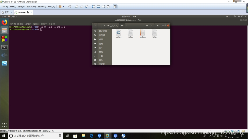The height and width of the screenshot is (139, 248).
Task: Open VMware 虚拟机(M) menu
Action: (x=31, y=7)
